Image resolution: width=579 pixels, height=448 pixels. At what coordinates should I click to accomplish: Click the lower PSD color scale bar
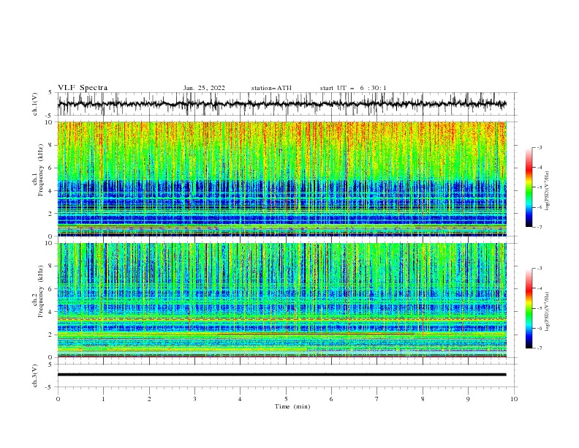pos(529,308)
